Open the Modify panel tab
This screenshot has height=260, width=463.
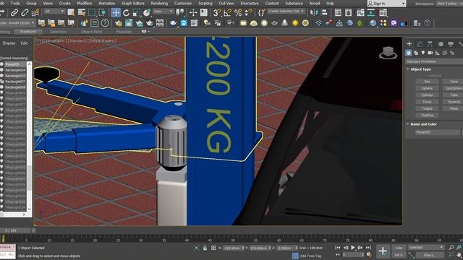(x=420, y=44)
